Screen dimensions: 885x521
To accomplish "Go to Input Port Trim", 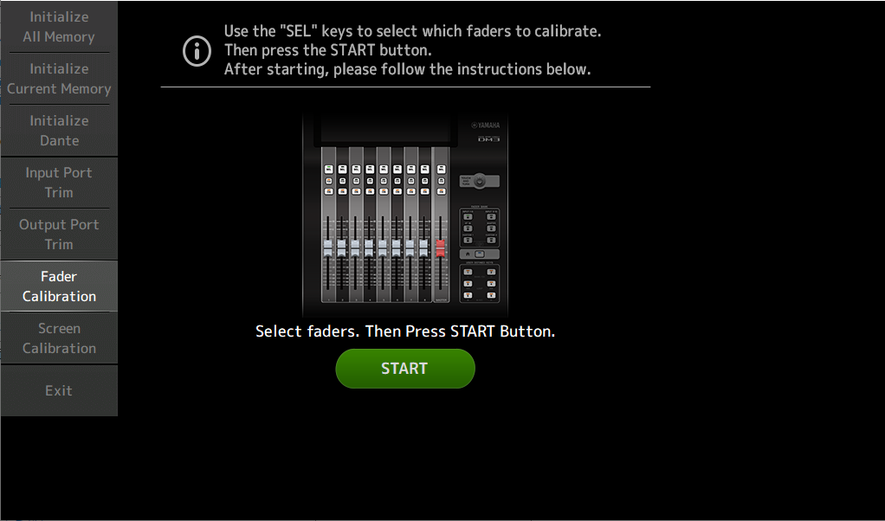I will tap(59, 182).
